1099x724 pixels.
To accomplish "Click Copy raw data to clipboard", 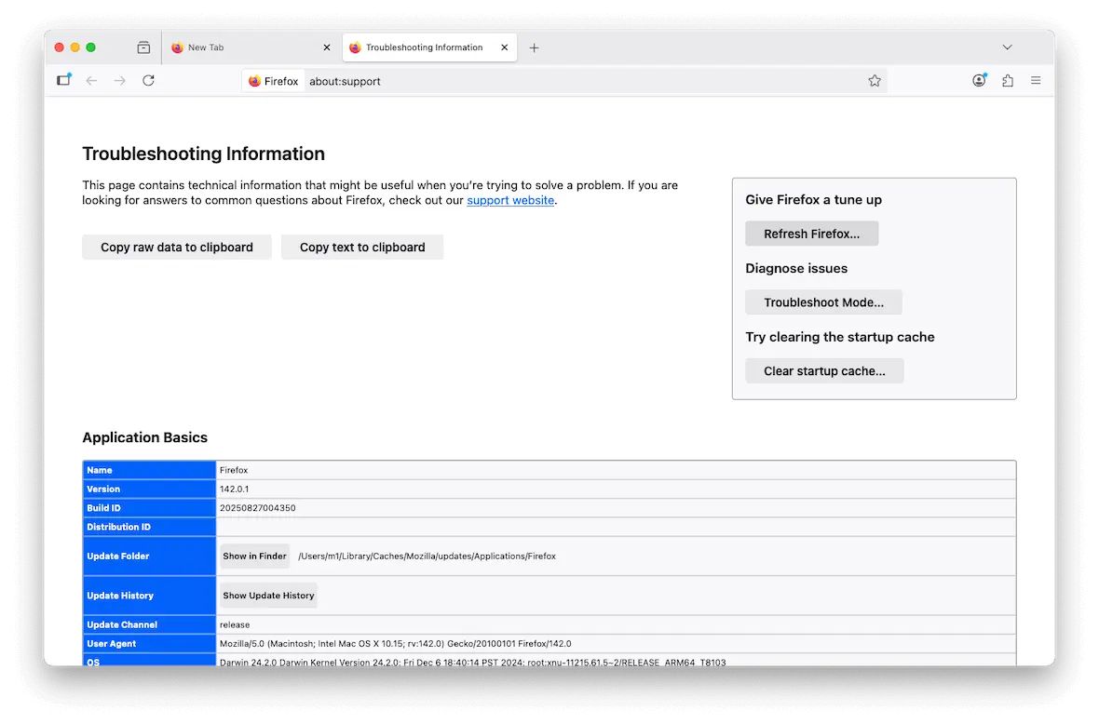I will coord(177,248).
